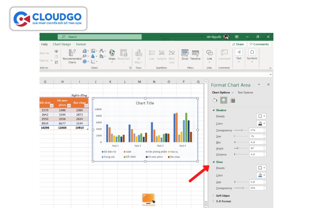Select the Effects pentagon icon

pos(224,100)
